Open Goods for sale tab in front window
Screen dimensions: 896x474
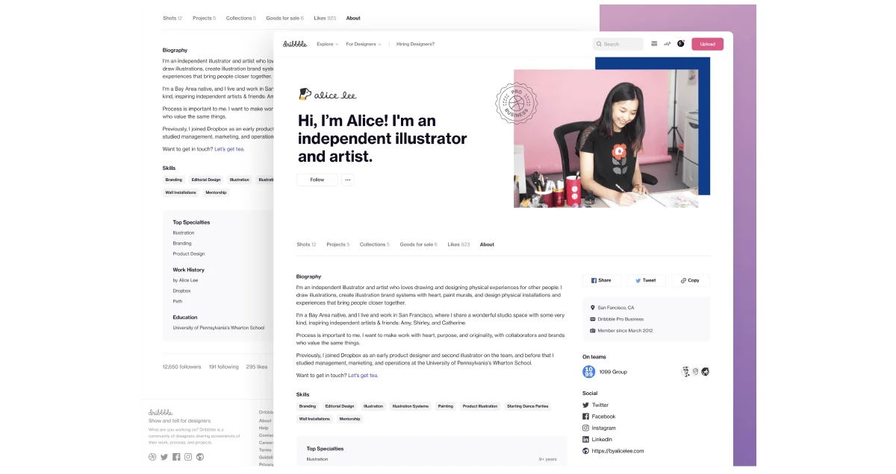coord(419,244)
